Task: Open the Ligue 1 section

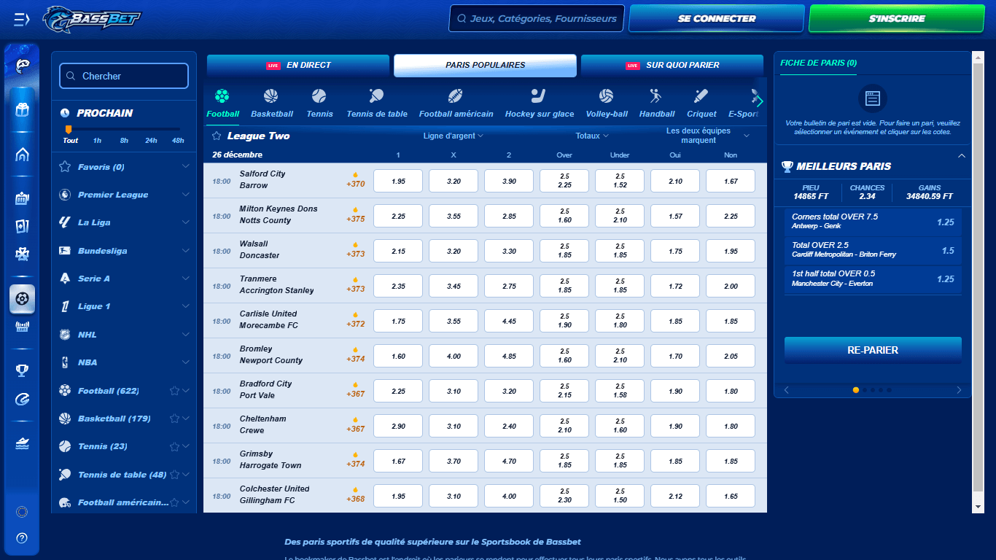Action: pos(124,306)
